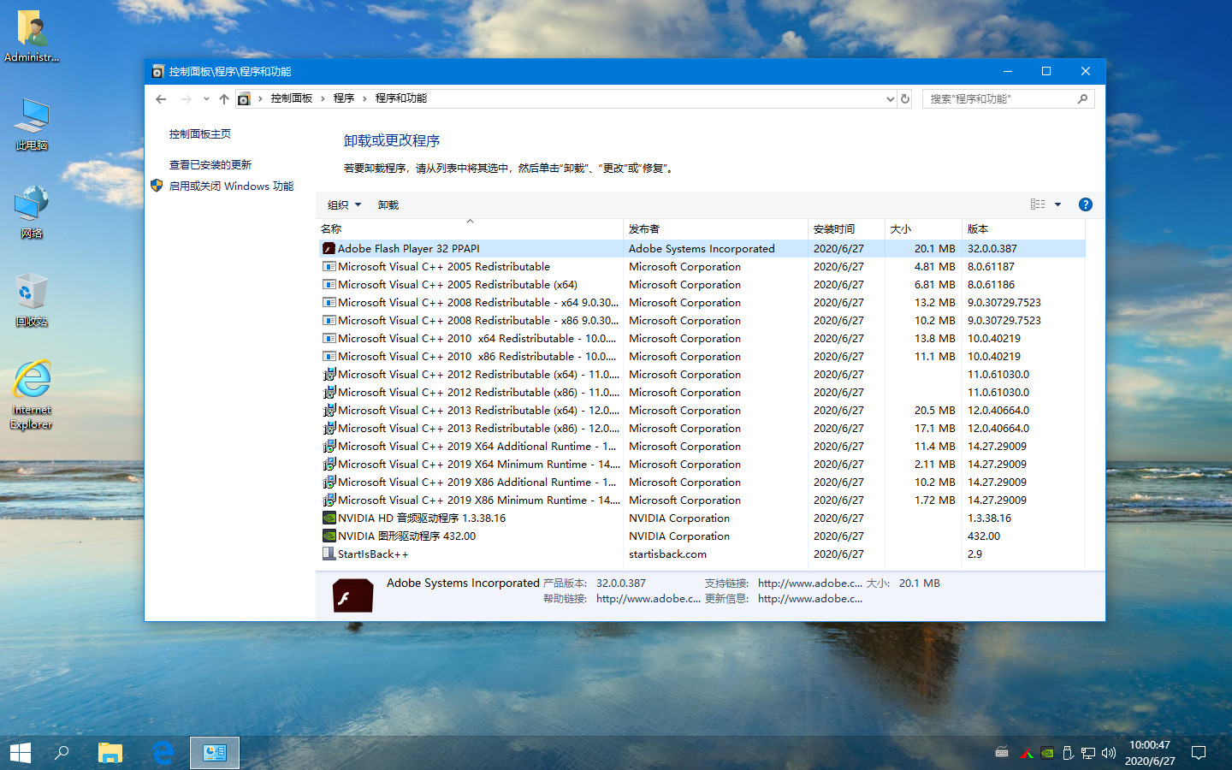
Task: Go up one level with the up arrow
Action: [x=224, y=99]
